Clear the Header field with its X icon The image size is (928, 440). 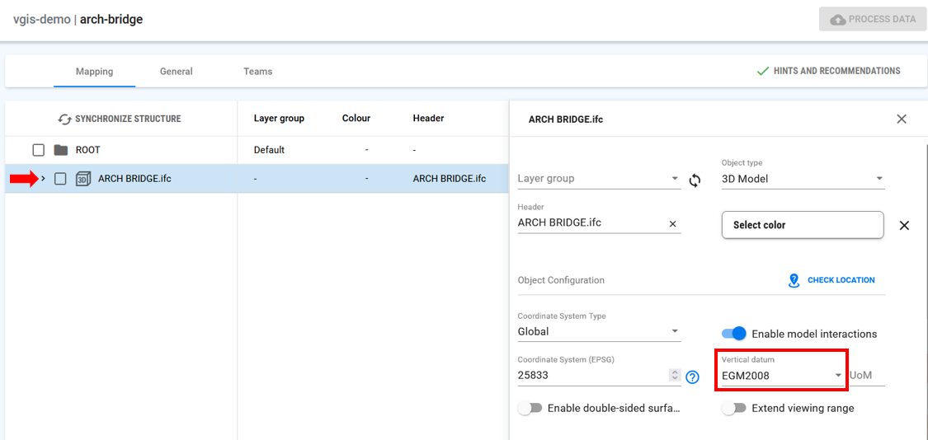(x=672, y=223)
